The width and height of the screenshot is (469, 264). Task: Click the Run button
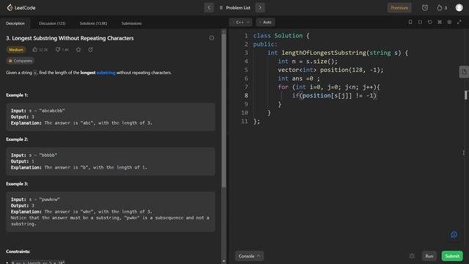429,256
